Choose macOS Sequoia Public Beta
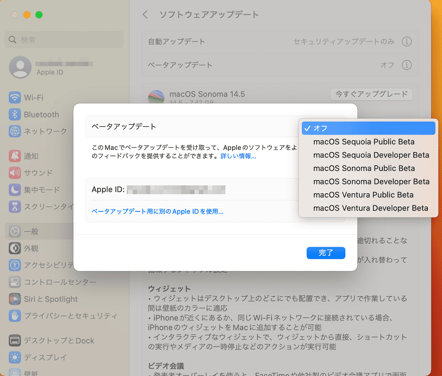442x376 pixels. [x=364, y=142]
